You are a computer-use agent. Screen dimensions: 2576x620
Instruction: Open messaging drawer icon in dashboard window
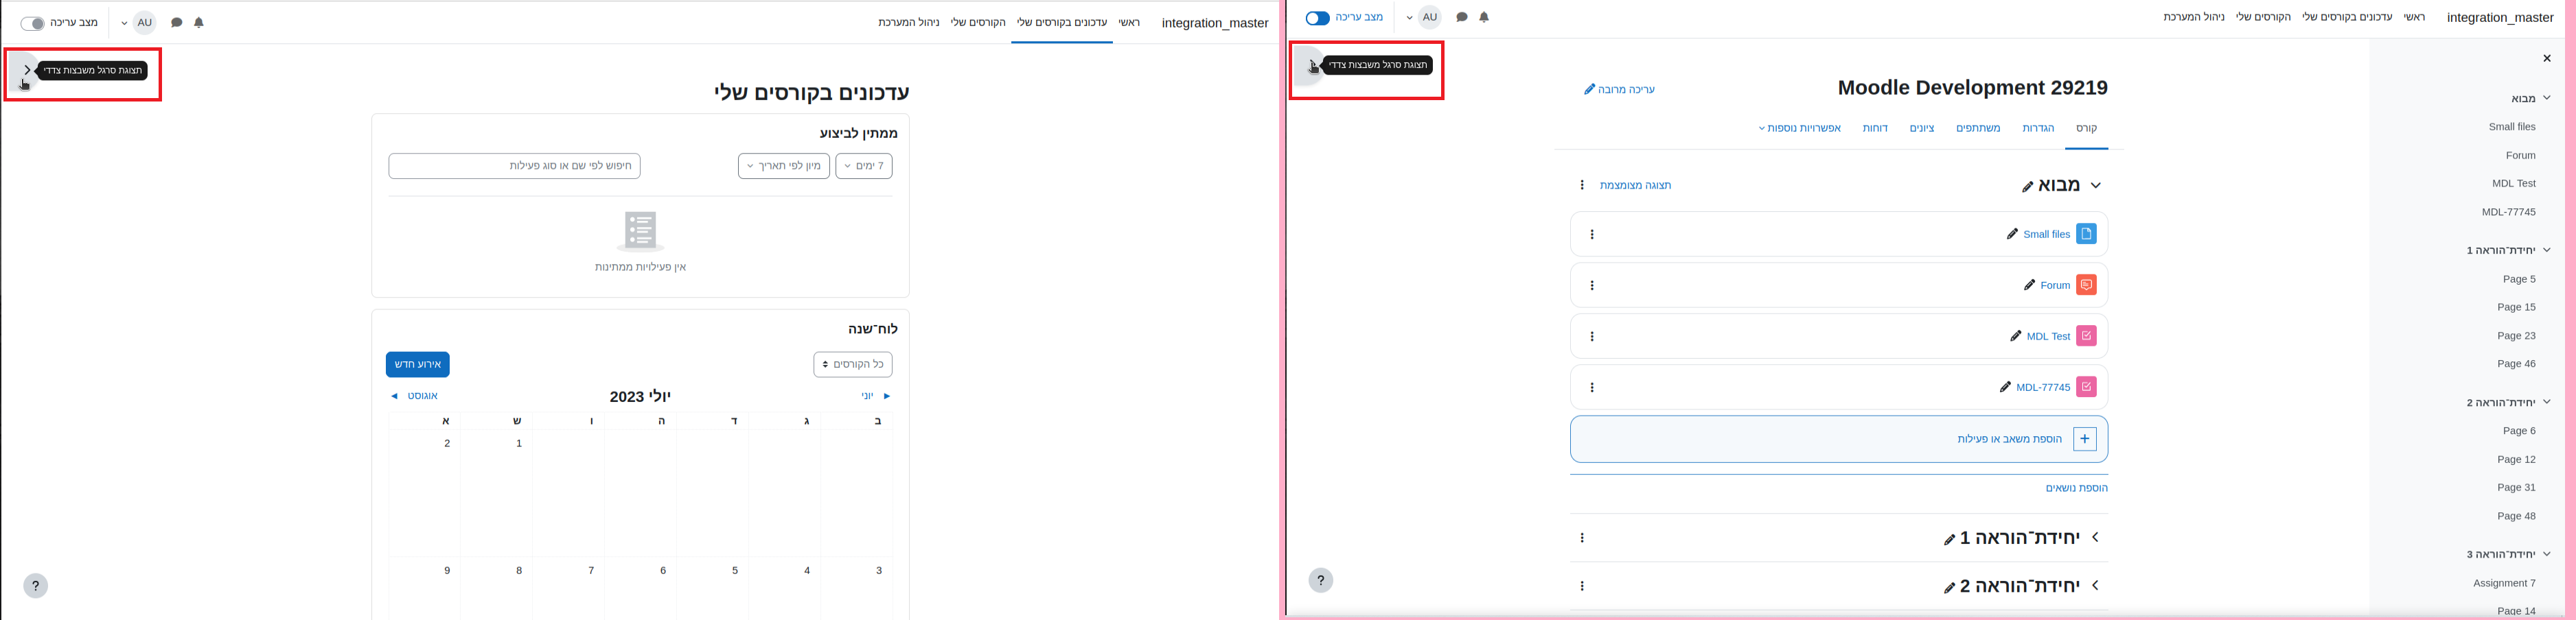[177, 22]
